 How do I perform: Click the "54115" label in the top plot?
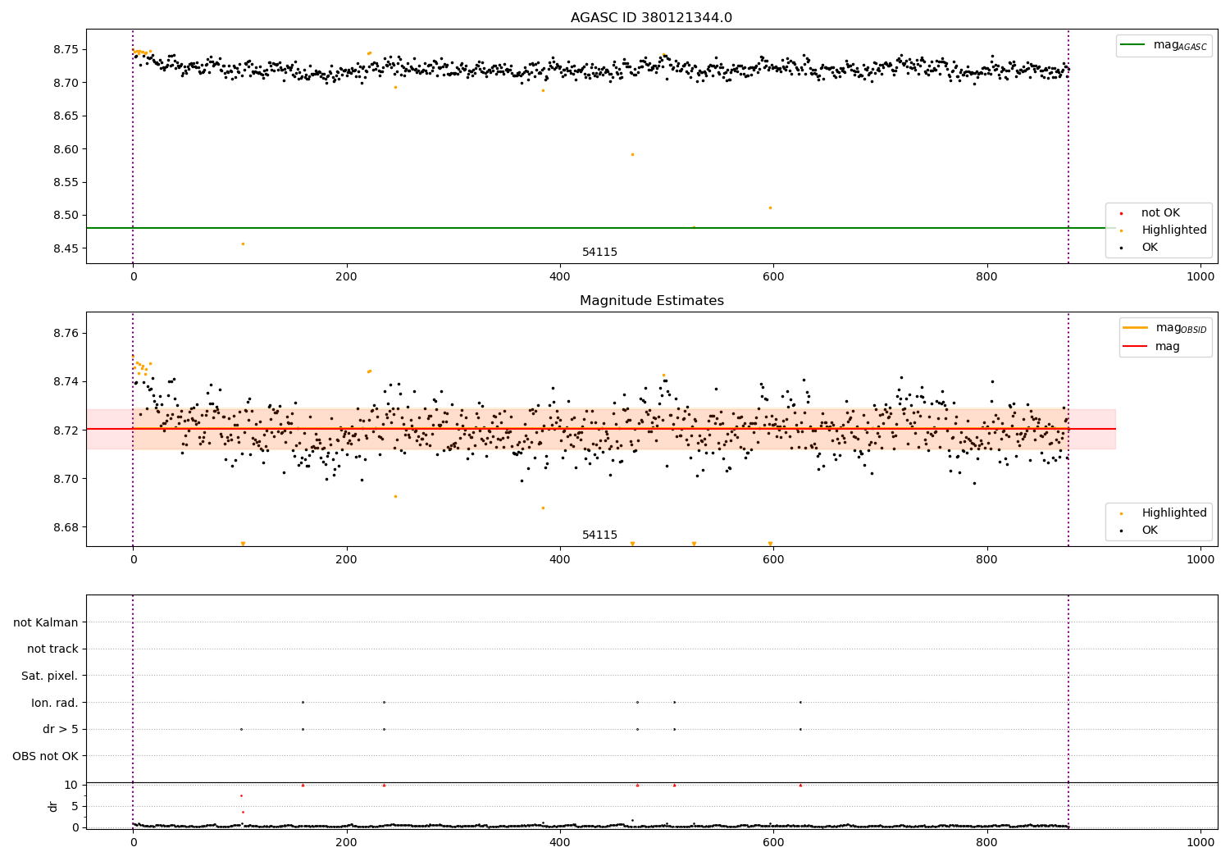pyautogui.click(x=599, y=253)
